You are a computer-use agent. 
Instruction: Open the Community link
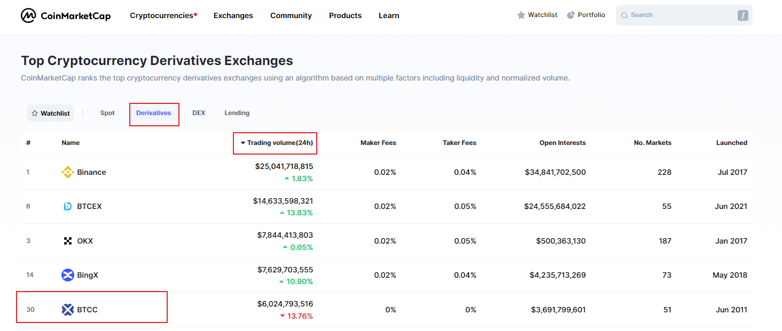[x=291, y=15]
